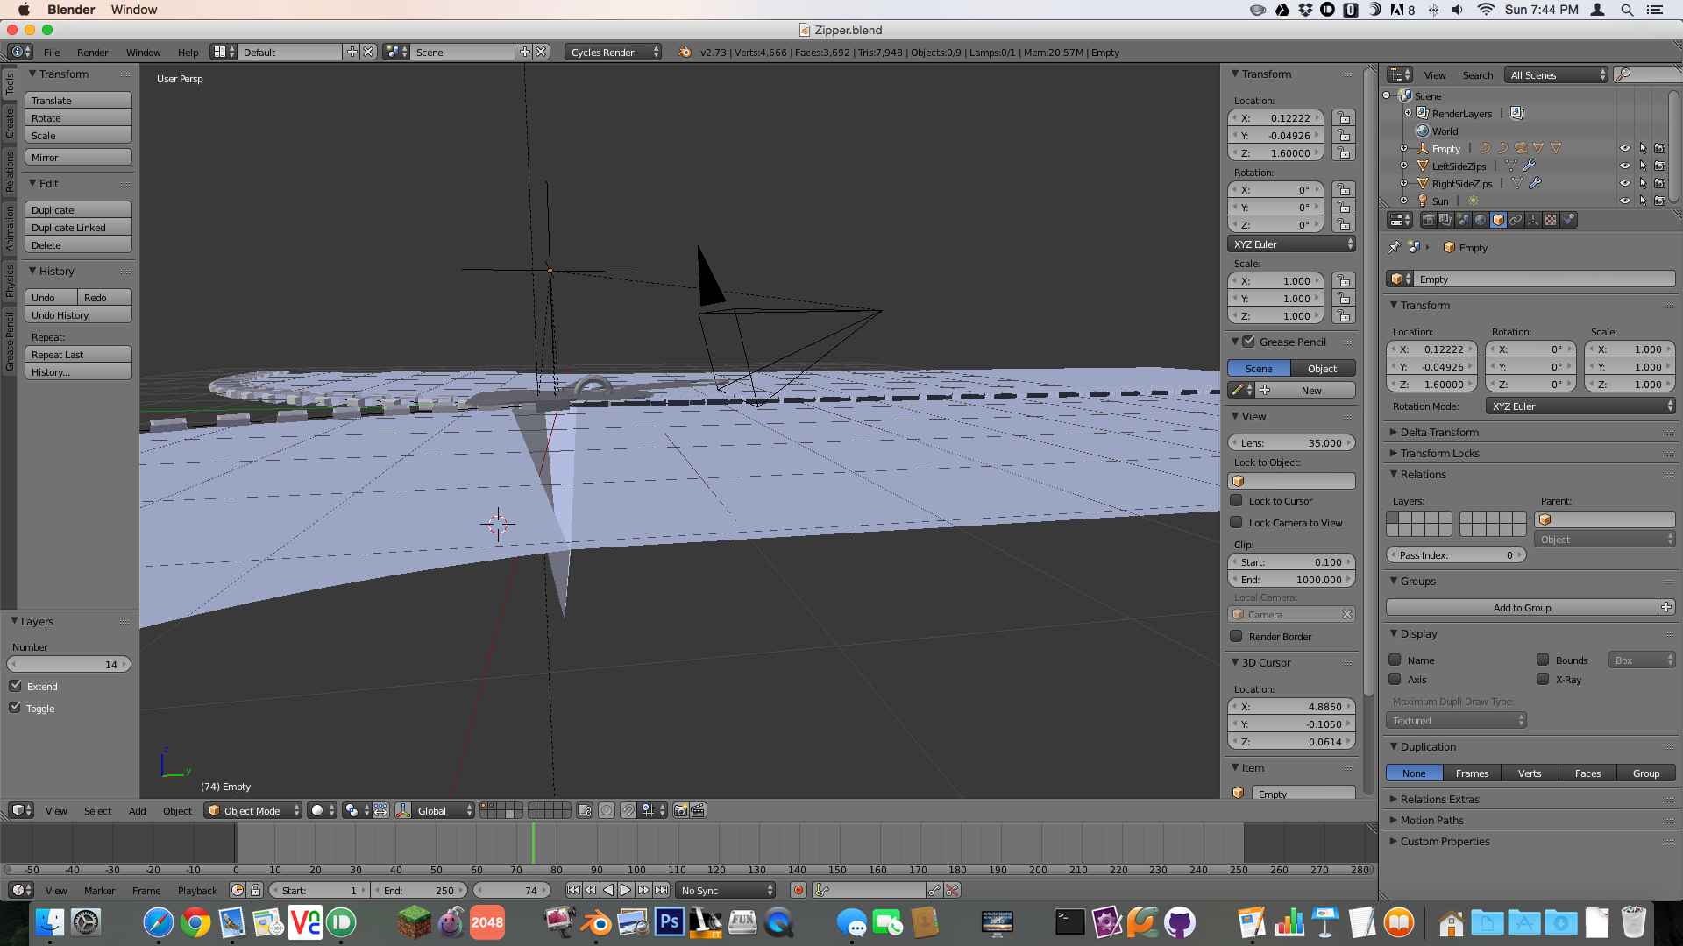Enable the X-Ray display checkbox
Image resolution: width=1683 pixels, height=946 pixels.
(x=1543, y=680)
